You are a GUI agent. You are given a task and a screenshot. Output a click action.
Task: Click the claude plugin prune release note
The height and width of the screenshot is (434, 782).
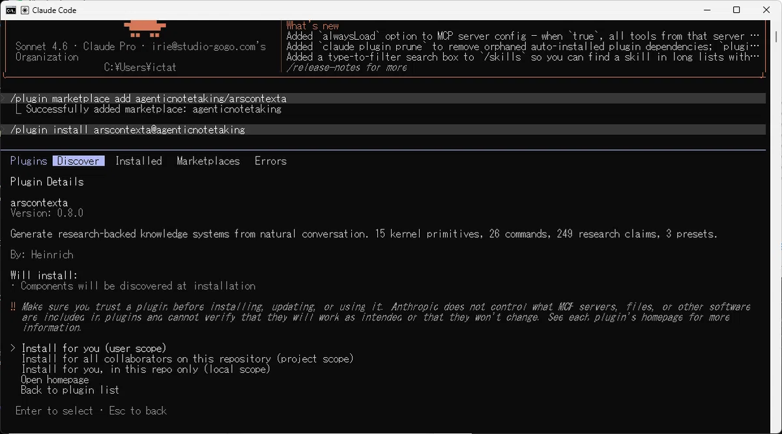coord(523,46)
